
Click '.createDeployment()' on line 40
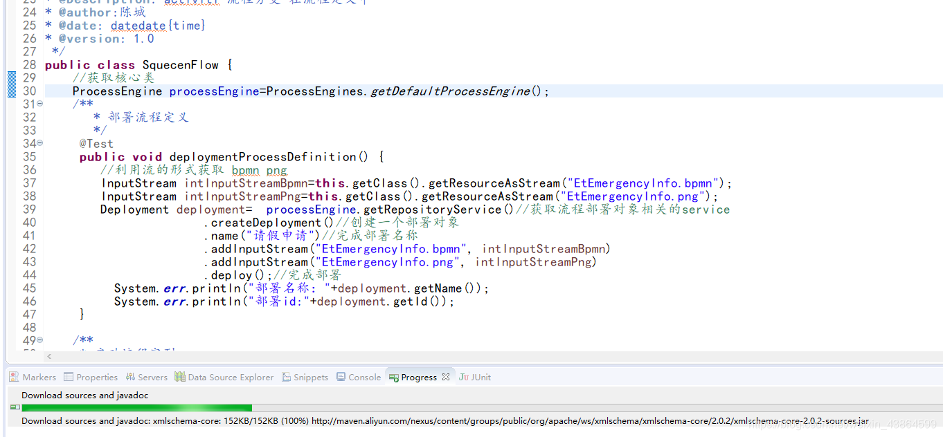(x=269, y=223)
